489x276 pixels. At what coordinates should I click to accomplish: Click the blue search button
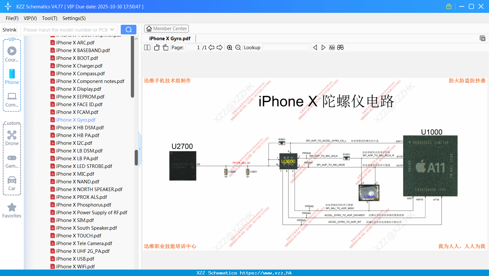pyautogui.click(x=128, y=30)
